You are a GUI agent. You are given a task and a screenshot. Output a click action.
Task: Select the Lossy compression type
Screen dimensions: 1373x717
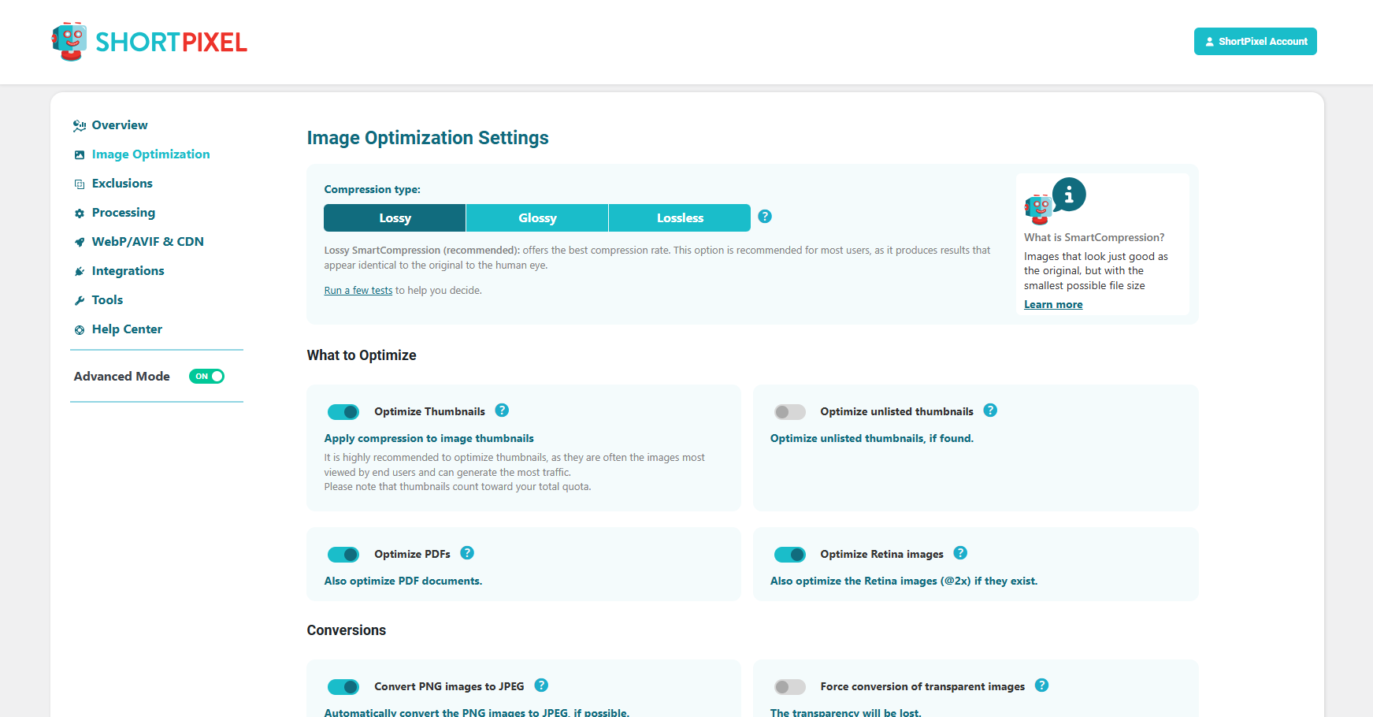[395, 218]
